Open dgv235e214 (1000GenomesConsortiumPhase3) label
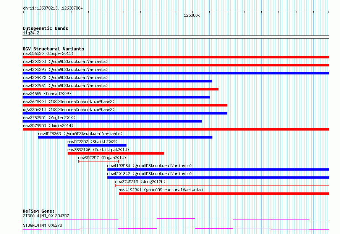340x234 pixels. [x=69, y=110]
